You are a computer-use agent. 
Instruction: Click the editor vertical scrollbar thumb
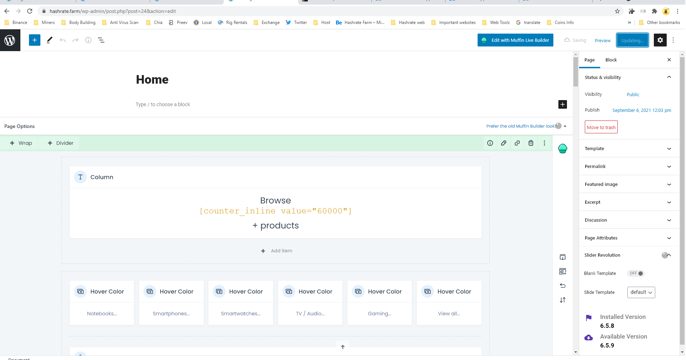(576, 71)
